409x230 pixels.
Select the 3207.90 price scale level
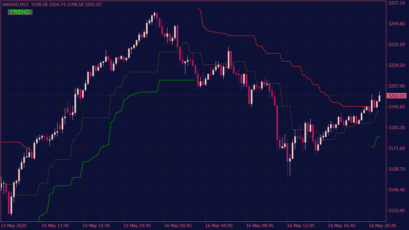(397, 86)
